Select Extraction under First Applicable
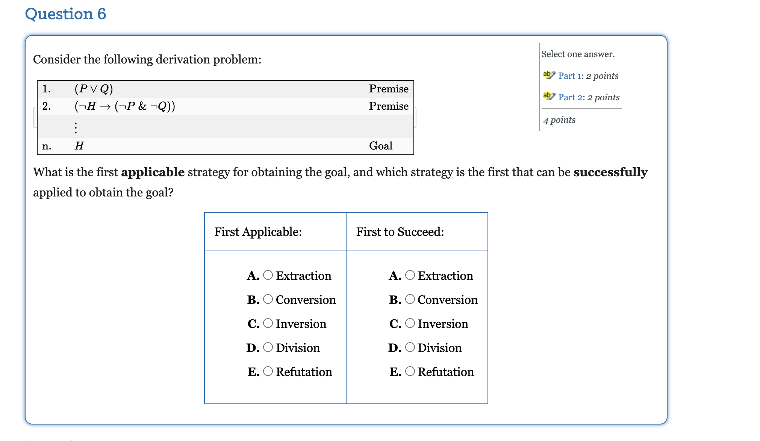760x441 pixels. point(267,276)
